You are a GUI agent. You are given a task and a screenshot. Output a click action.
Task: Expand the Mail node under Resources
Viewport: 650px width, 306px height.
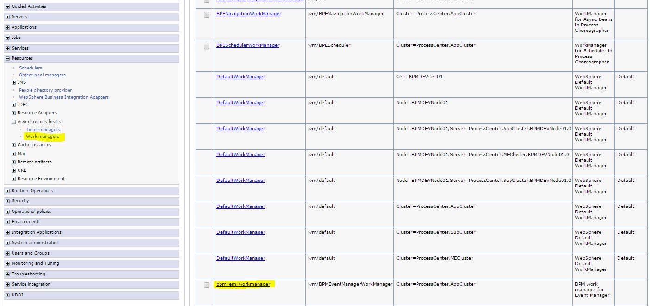(x=13, y=154)
